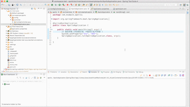
Task: Click the Show Properties table icon in Boot Dashboard
Action: point(35,78)
